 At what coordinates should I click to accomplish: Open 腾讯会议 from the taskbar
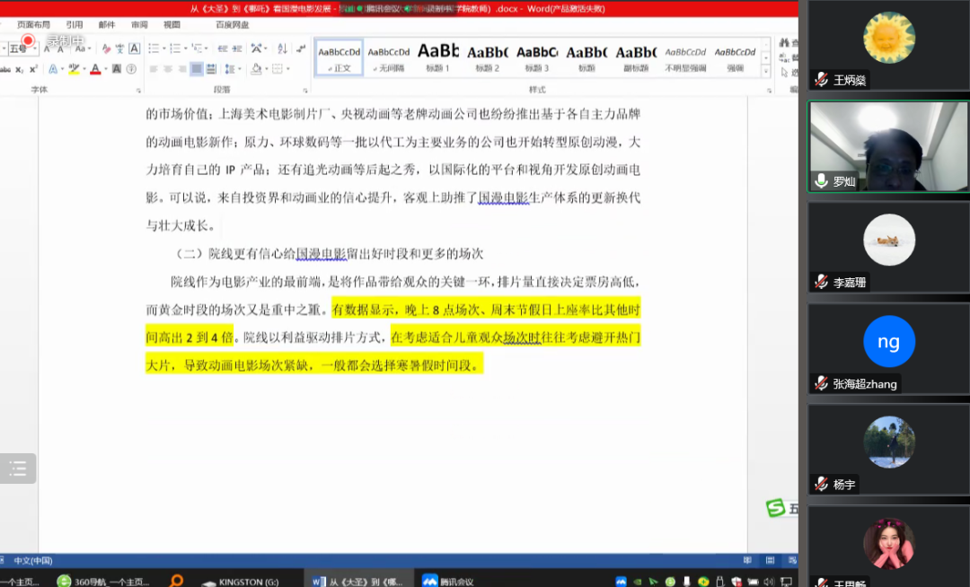pos(448,582)
